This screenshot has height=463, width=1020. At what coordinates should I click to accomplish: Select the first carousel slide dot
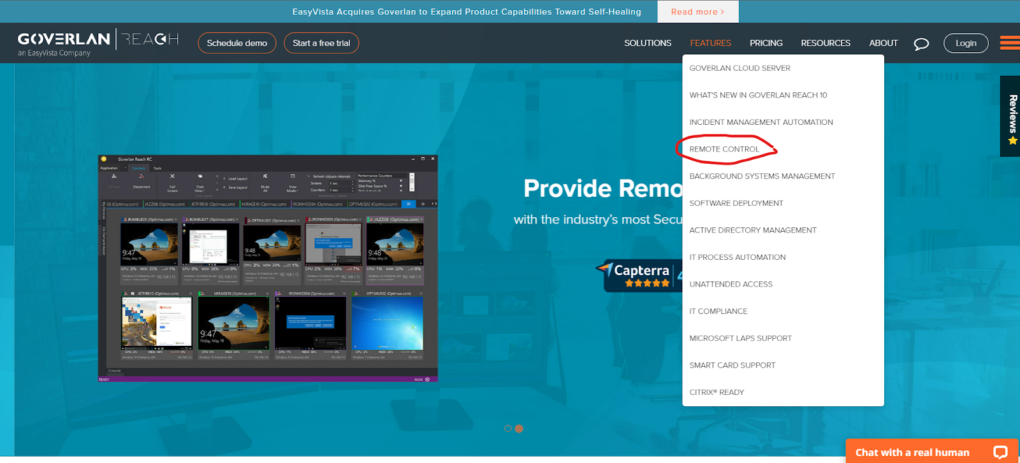(508, 429)
